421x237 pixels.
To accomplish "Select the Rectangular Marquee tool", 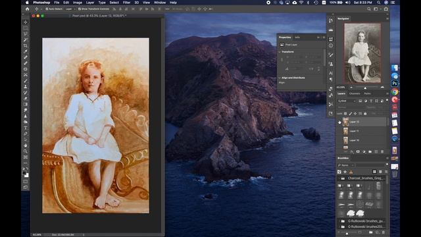I will point(26,28).
